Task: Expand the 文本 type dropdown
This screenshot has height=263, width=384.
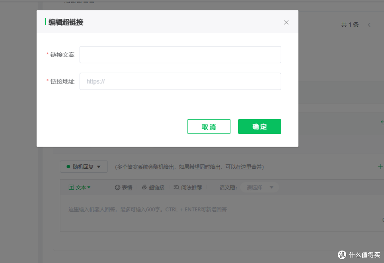Action: (x=80, y=188)
